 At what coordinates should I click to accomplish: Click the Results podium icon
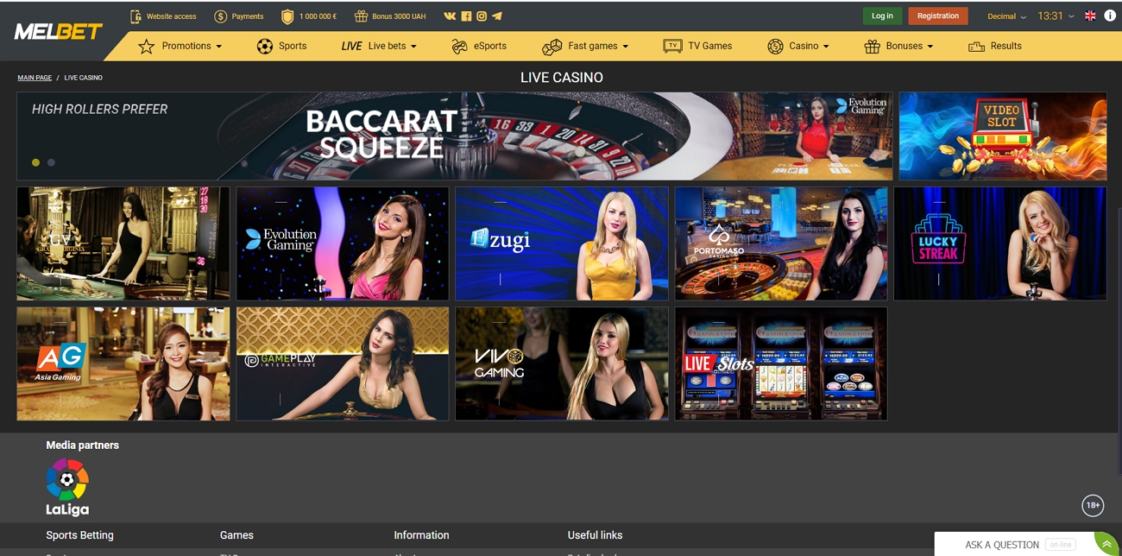click(976, 47)
